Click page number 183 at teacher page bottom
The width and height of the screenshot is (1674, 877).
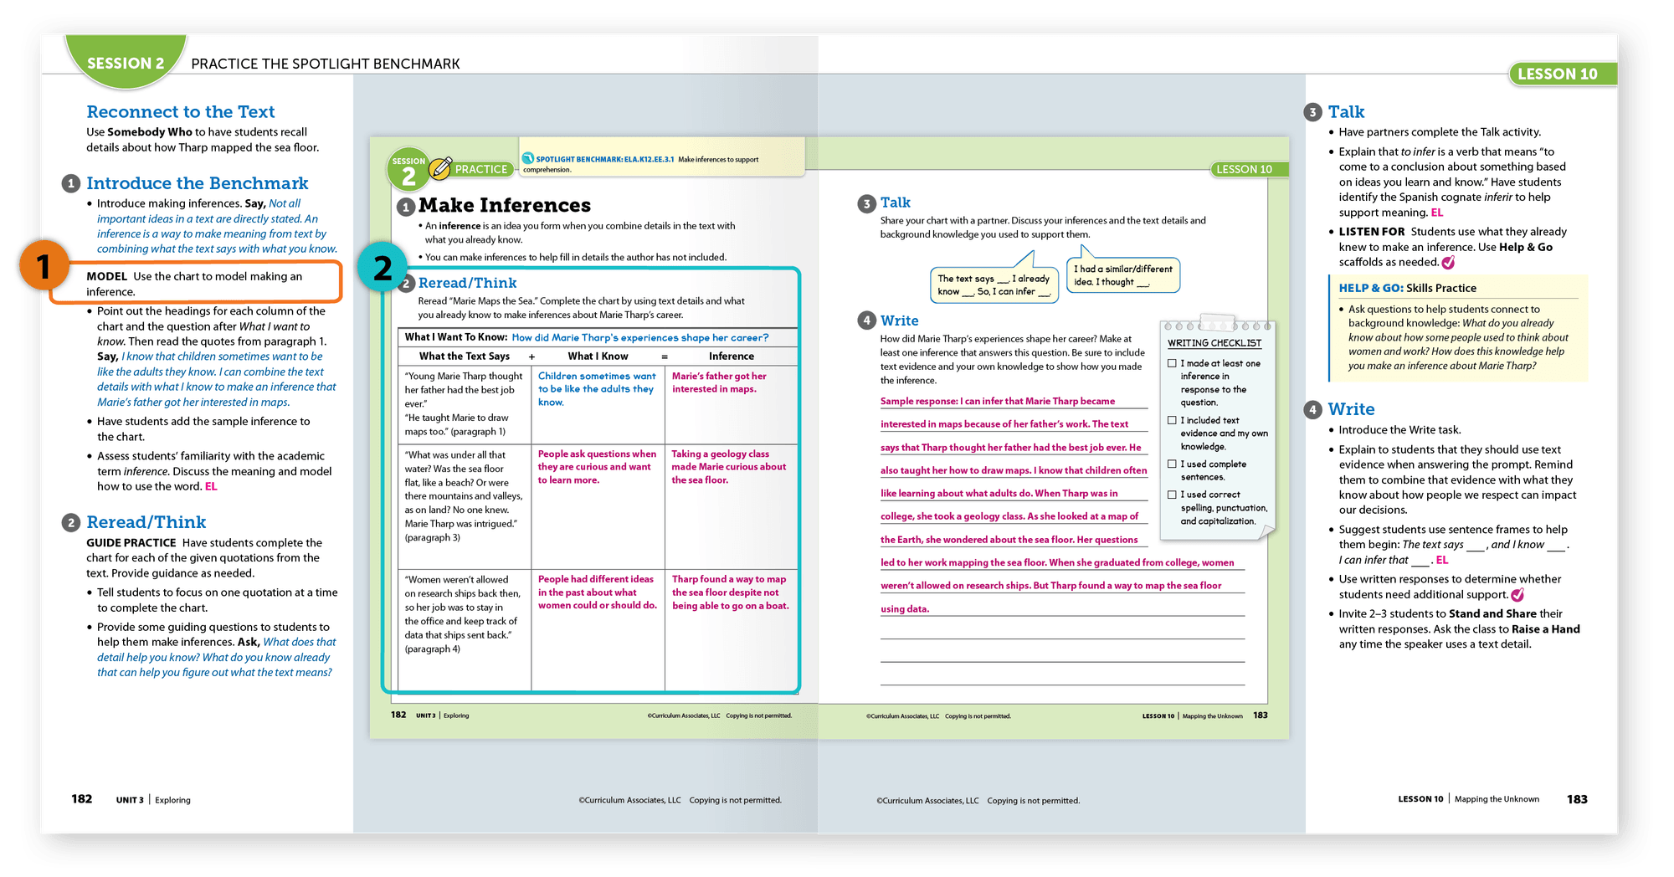pos(1577,799)
